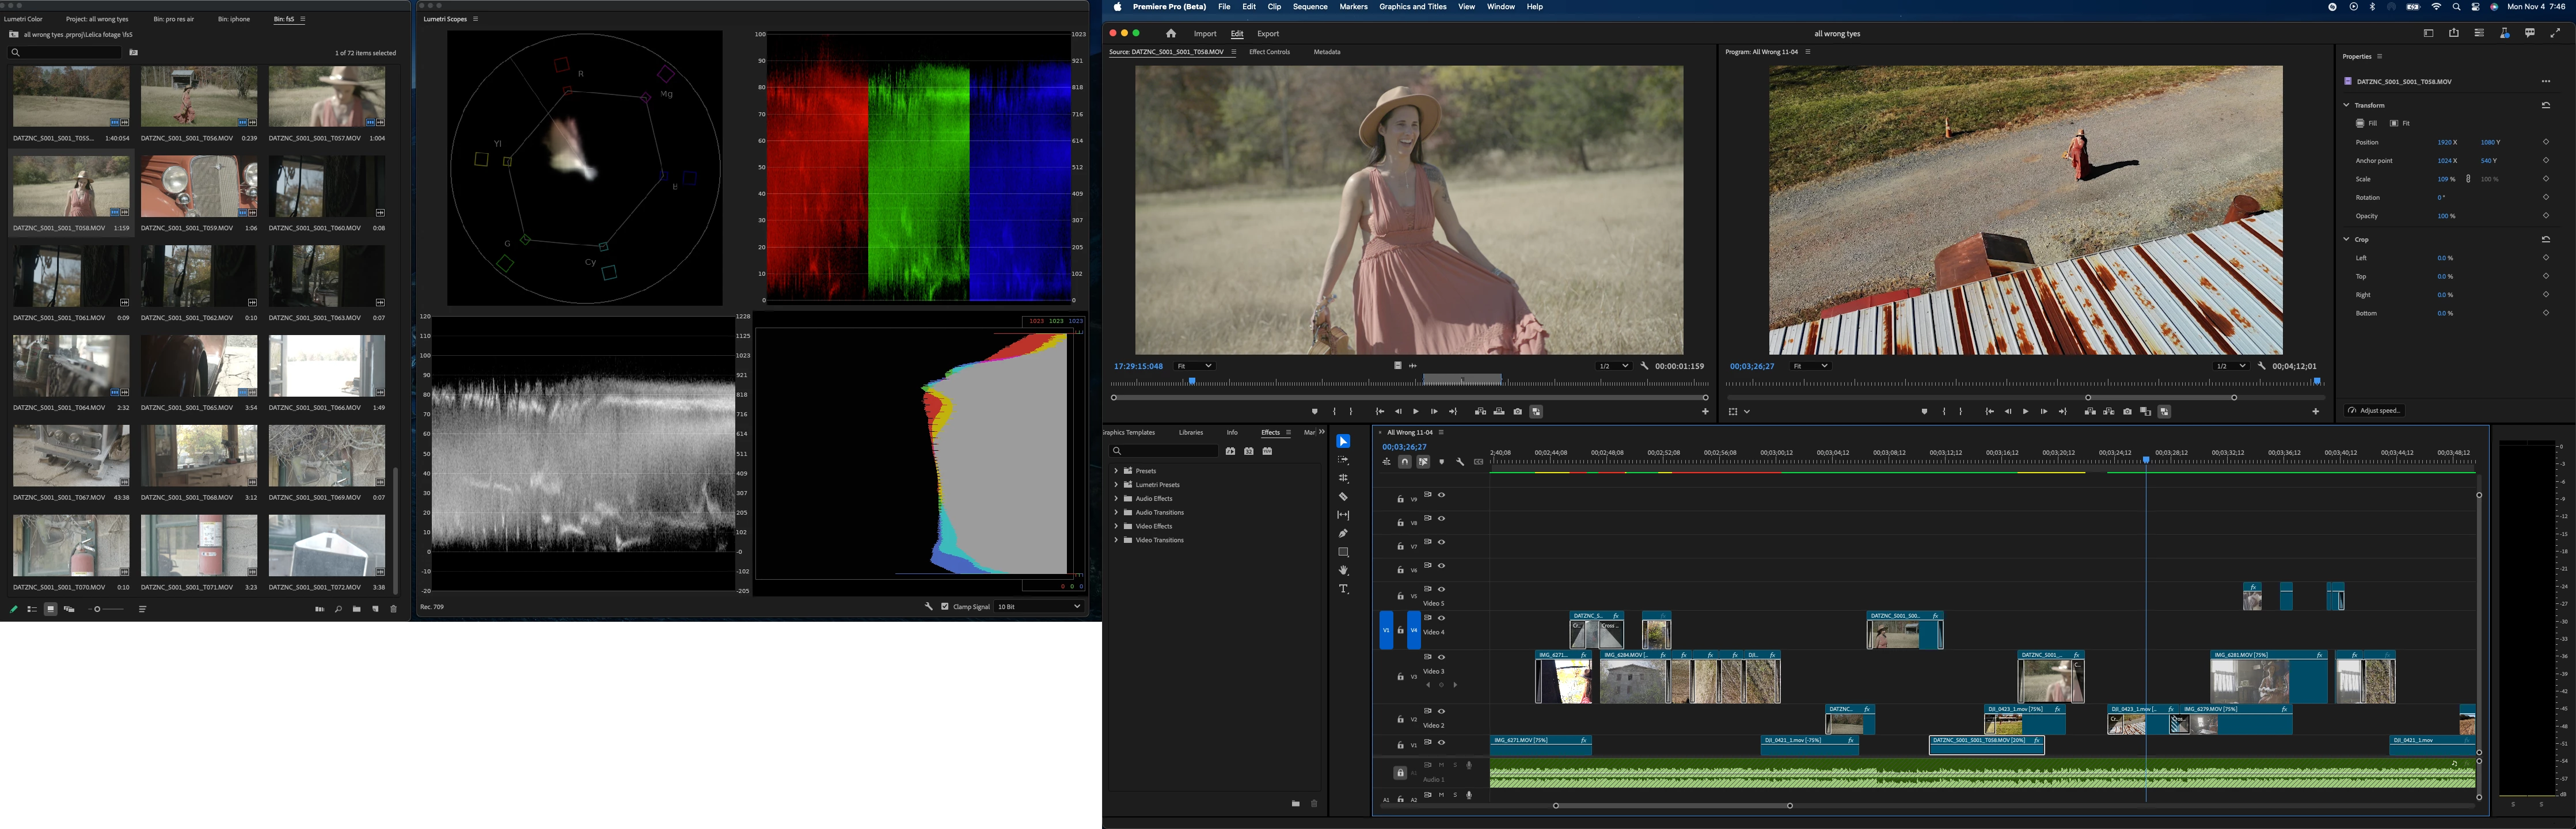The height and width of the screenshot is (829, 2576).
Task: Open the Sequence menu
Action: point(1309,7)
